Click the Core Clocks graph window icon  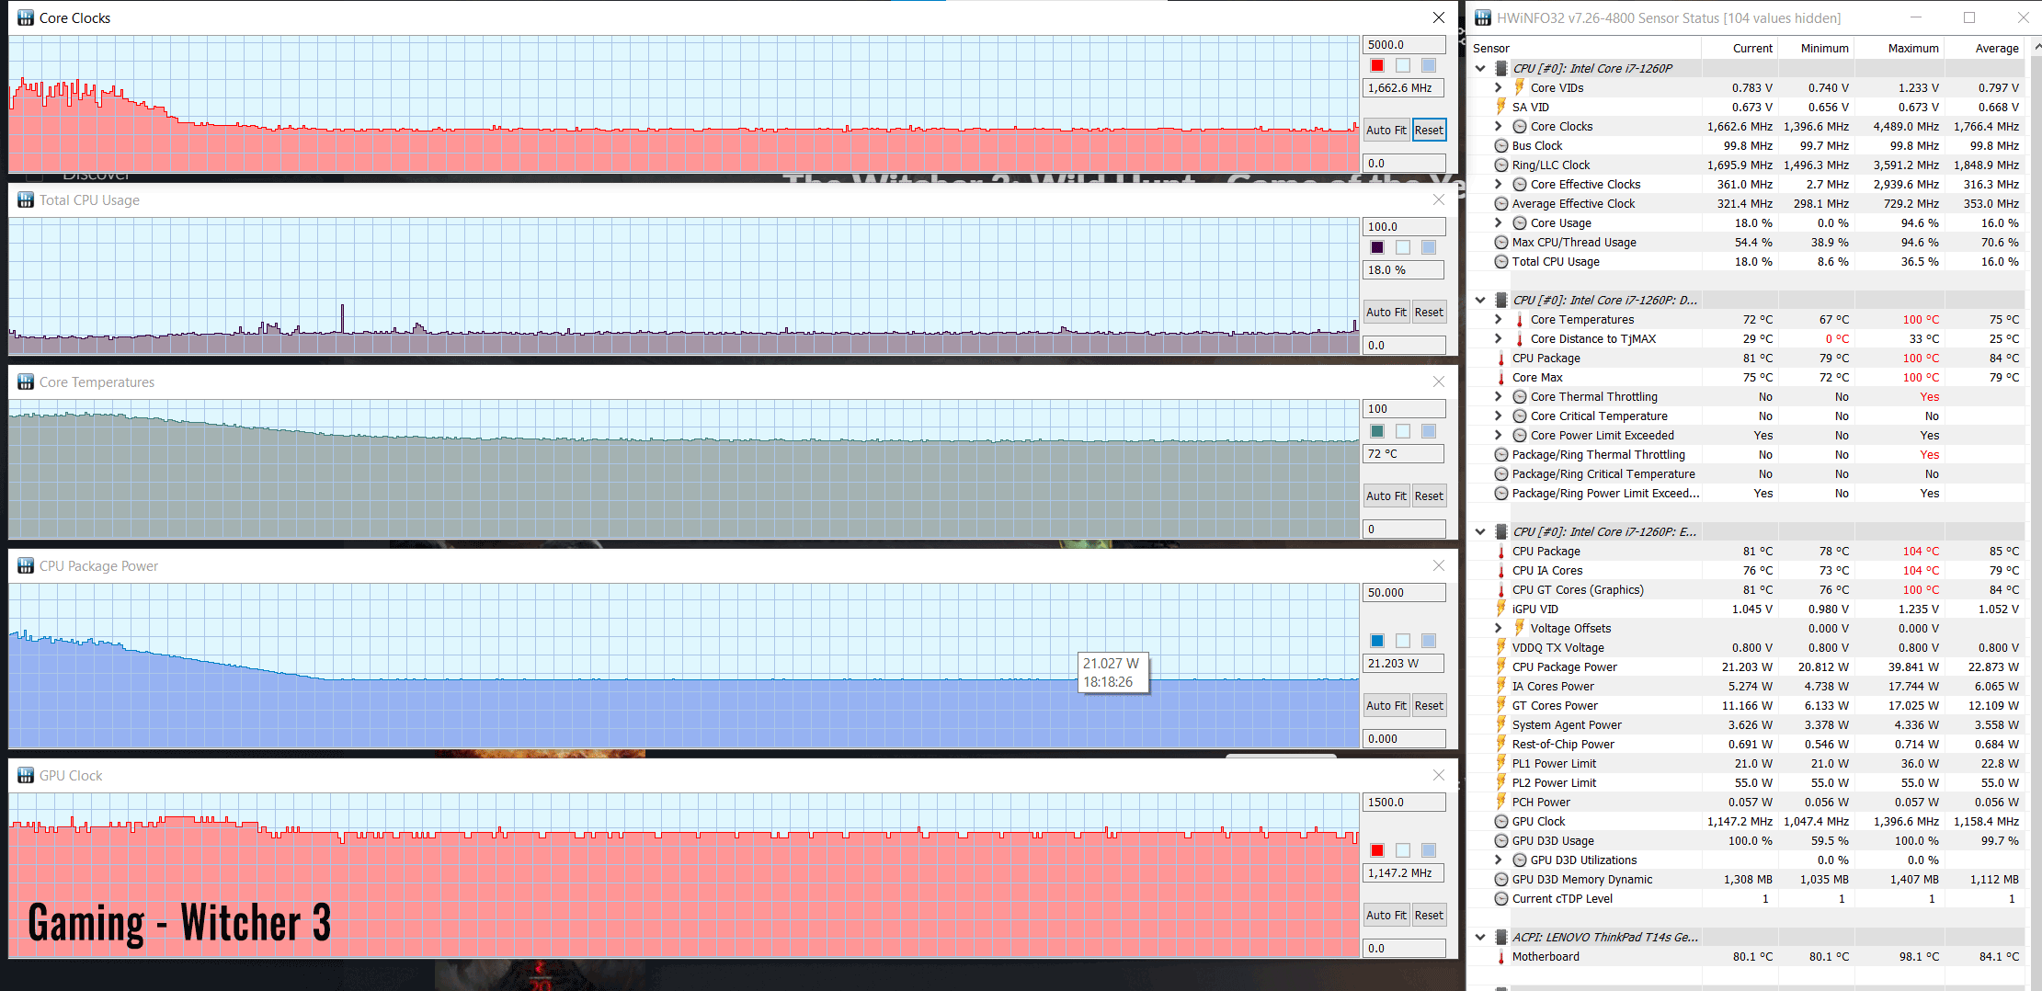coord(26,17)
